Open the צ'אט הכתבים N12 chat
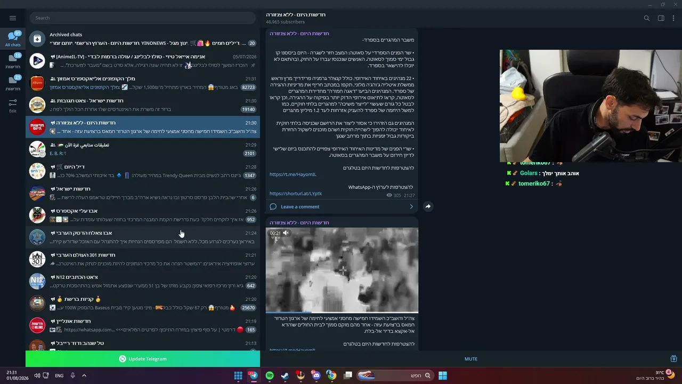Viewport: 682px width, 384px height. coord(143,281)
